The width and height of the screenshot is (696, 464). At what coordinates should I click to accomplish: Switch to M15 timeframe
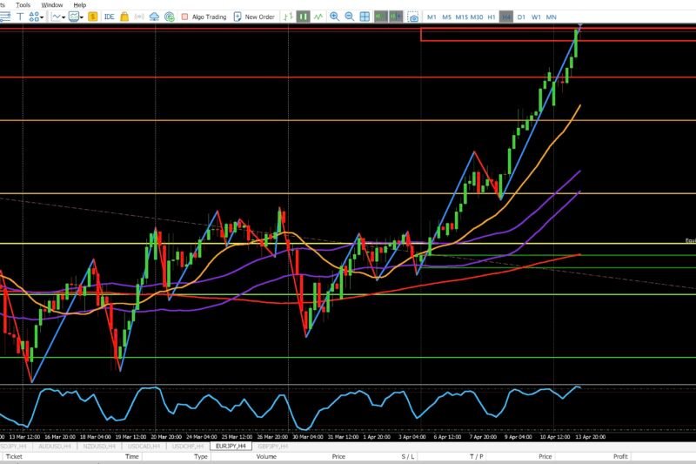(x=462, y=17)
